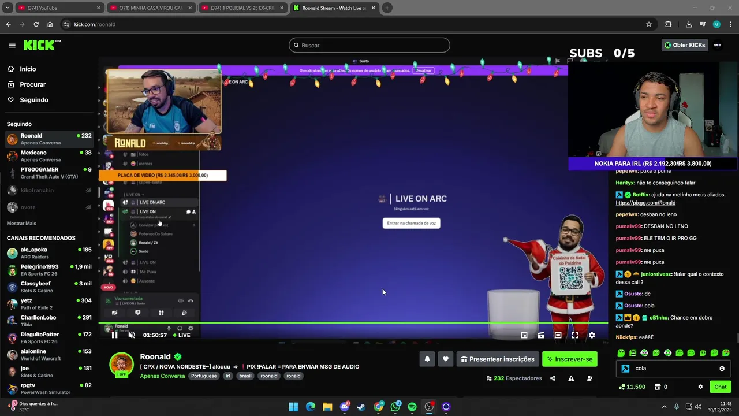Switch to 1 POLICIAL VS 25 EX-CRIM tab
This screenshot has width=739, height=416.
(242, 8)
